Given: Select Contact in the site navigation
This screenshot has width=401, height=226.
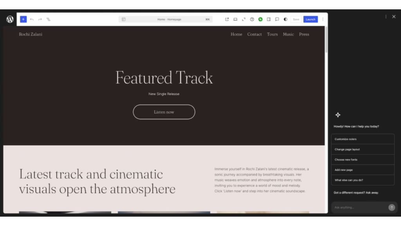Looking at the screenshot, I should pos(255,34).
